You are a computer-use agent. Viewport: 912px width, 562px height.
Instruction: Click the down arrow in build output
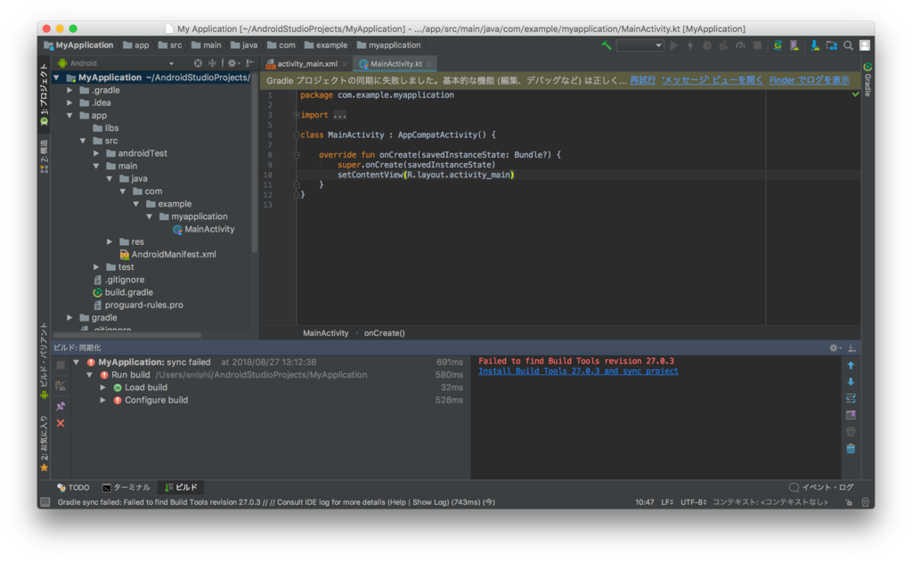point(851,382)
